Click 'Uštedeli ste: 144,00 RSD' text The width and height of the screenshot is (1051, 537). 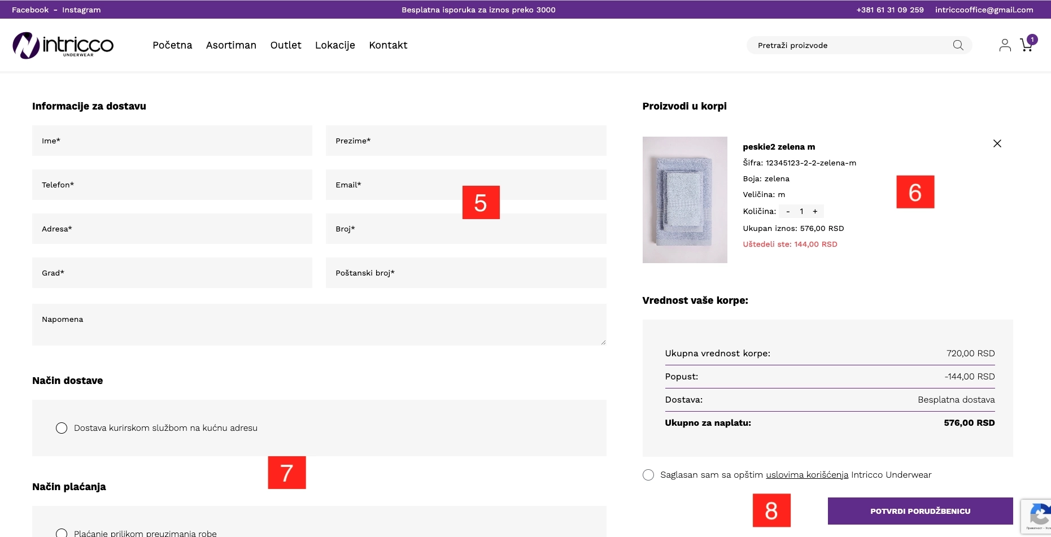tap(790, 245)
